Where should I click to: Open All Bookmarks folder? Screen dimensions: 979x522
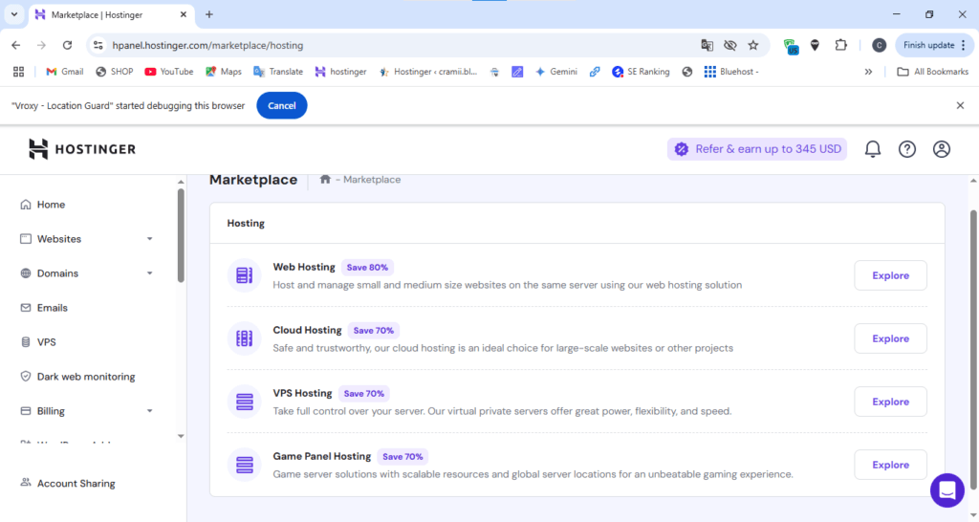[x=933, y=72]
